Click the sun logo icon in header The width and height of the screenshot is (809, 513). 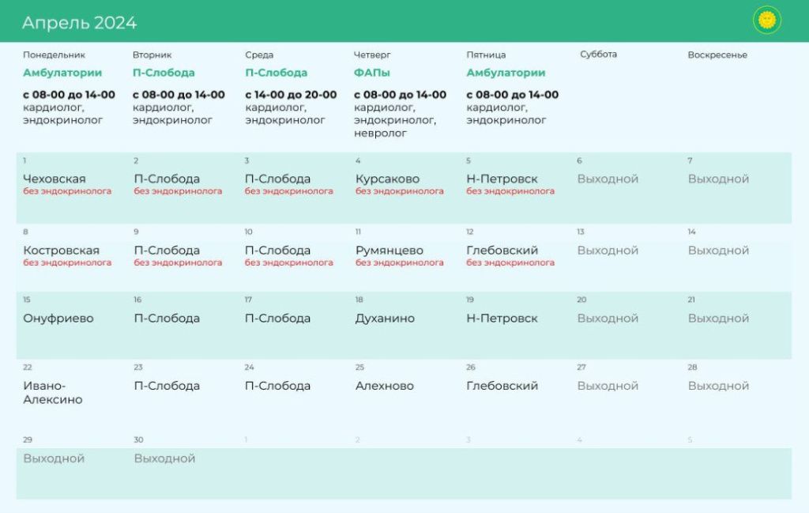pyautogui.click(x=766, y=21)
